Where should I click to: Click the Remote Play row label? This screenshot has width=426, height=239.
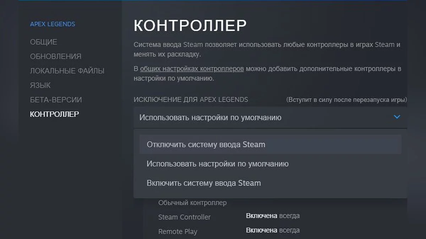[177, 232]
